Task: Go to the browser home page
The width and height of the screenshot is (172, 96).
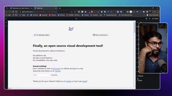Action: 16,12
